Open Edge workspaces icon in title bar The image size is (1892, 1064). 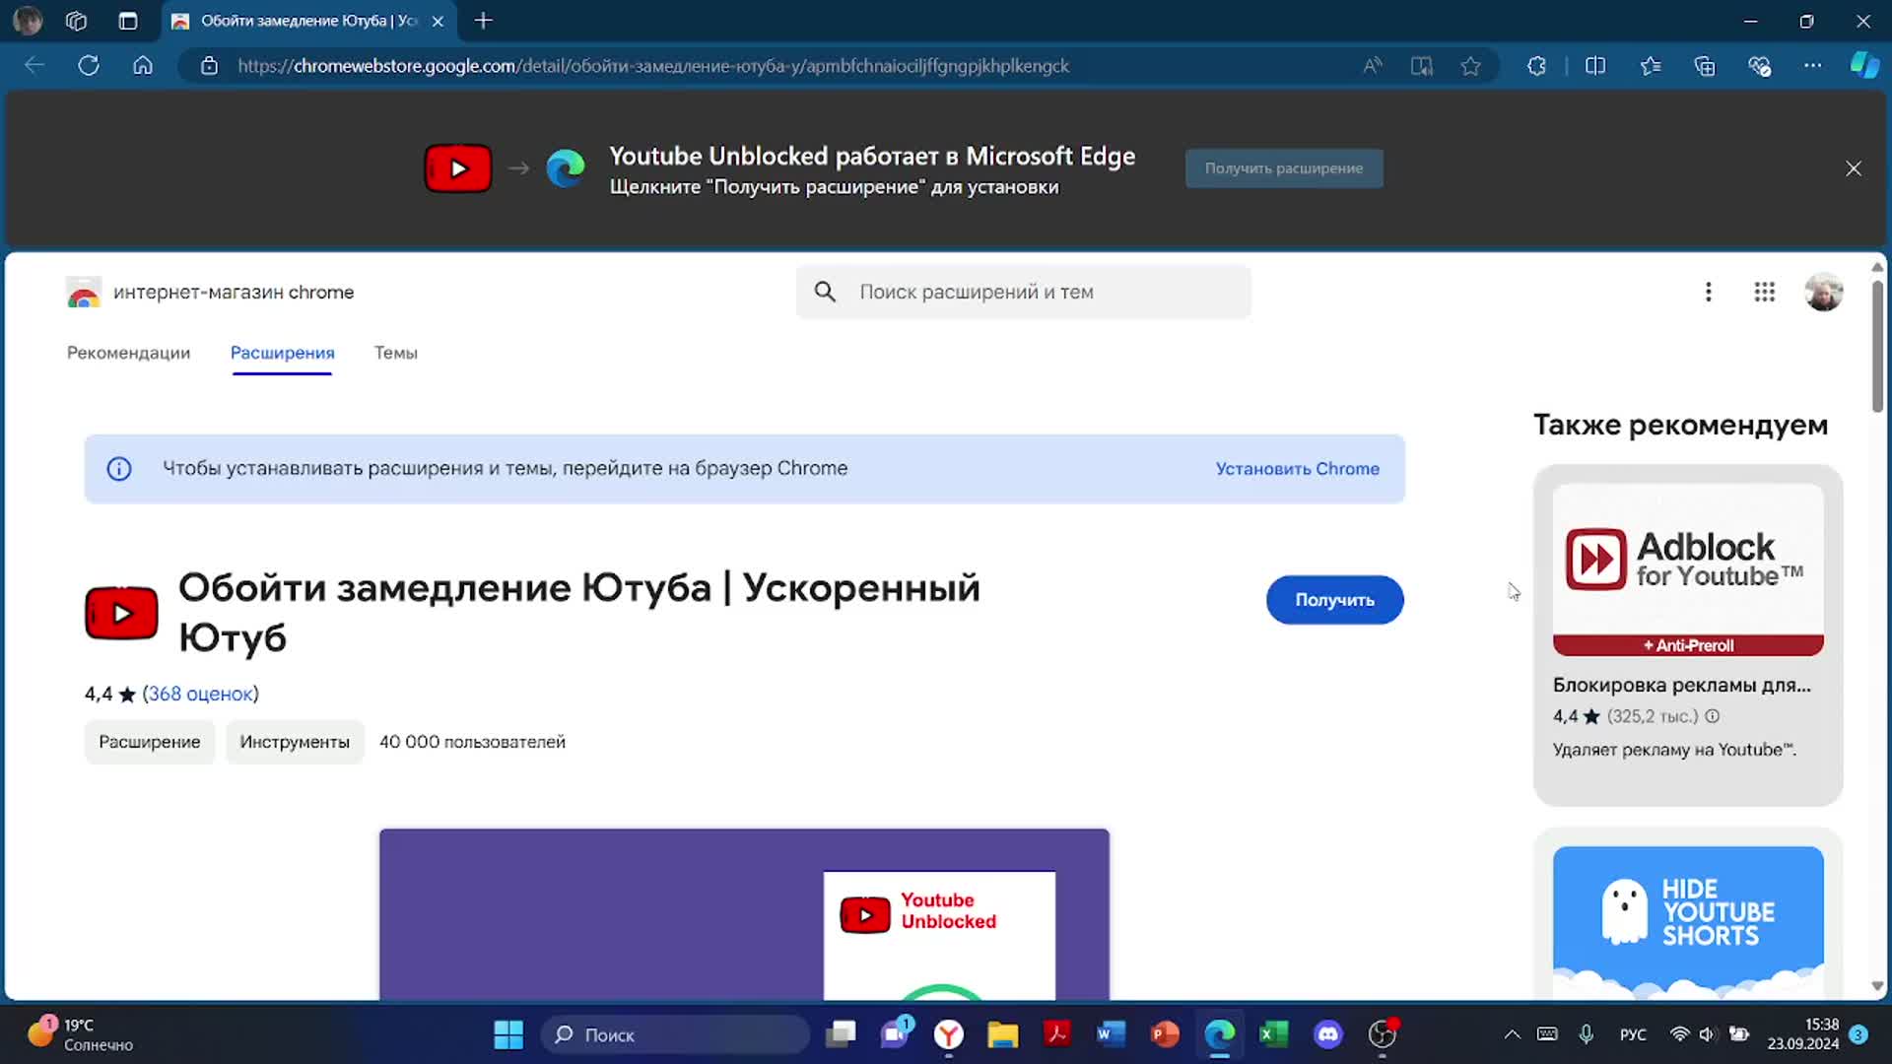click(x=77, y=21)
